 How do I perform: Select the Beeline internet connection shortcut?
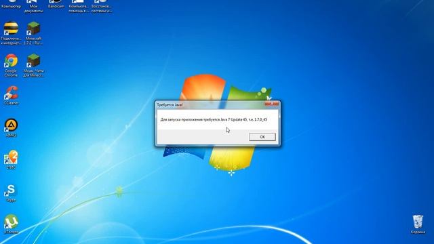pyautogui.click(x=11, y=33)
